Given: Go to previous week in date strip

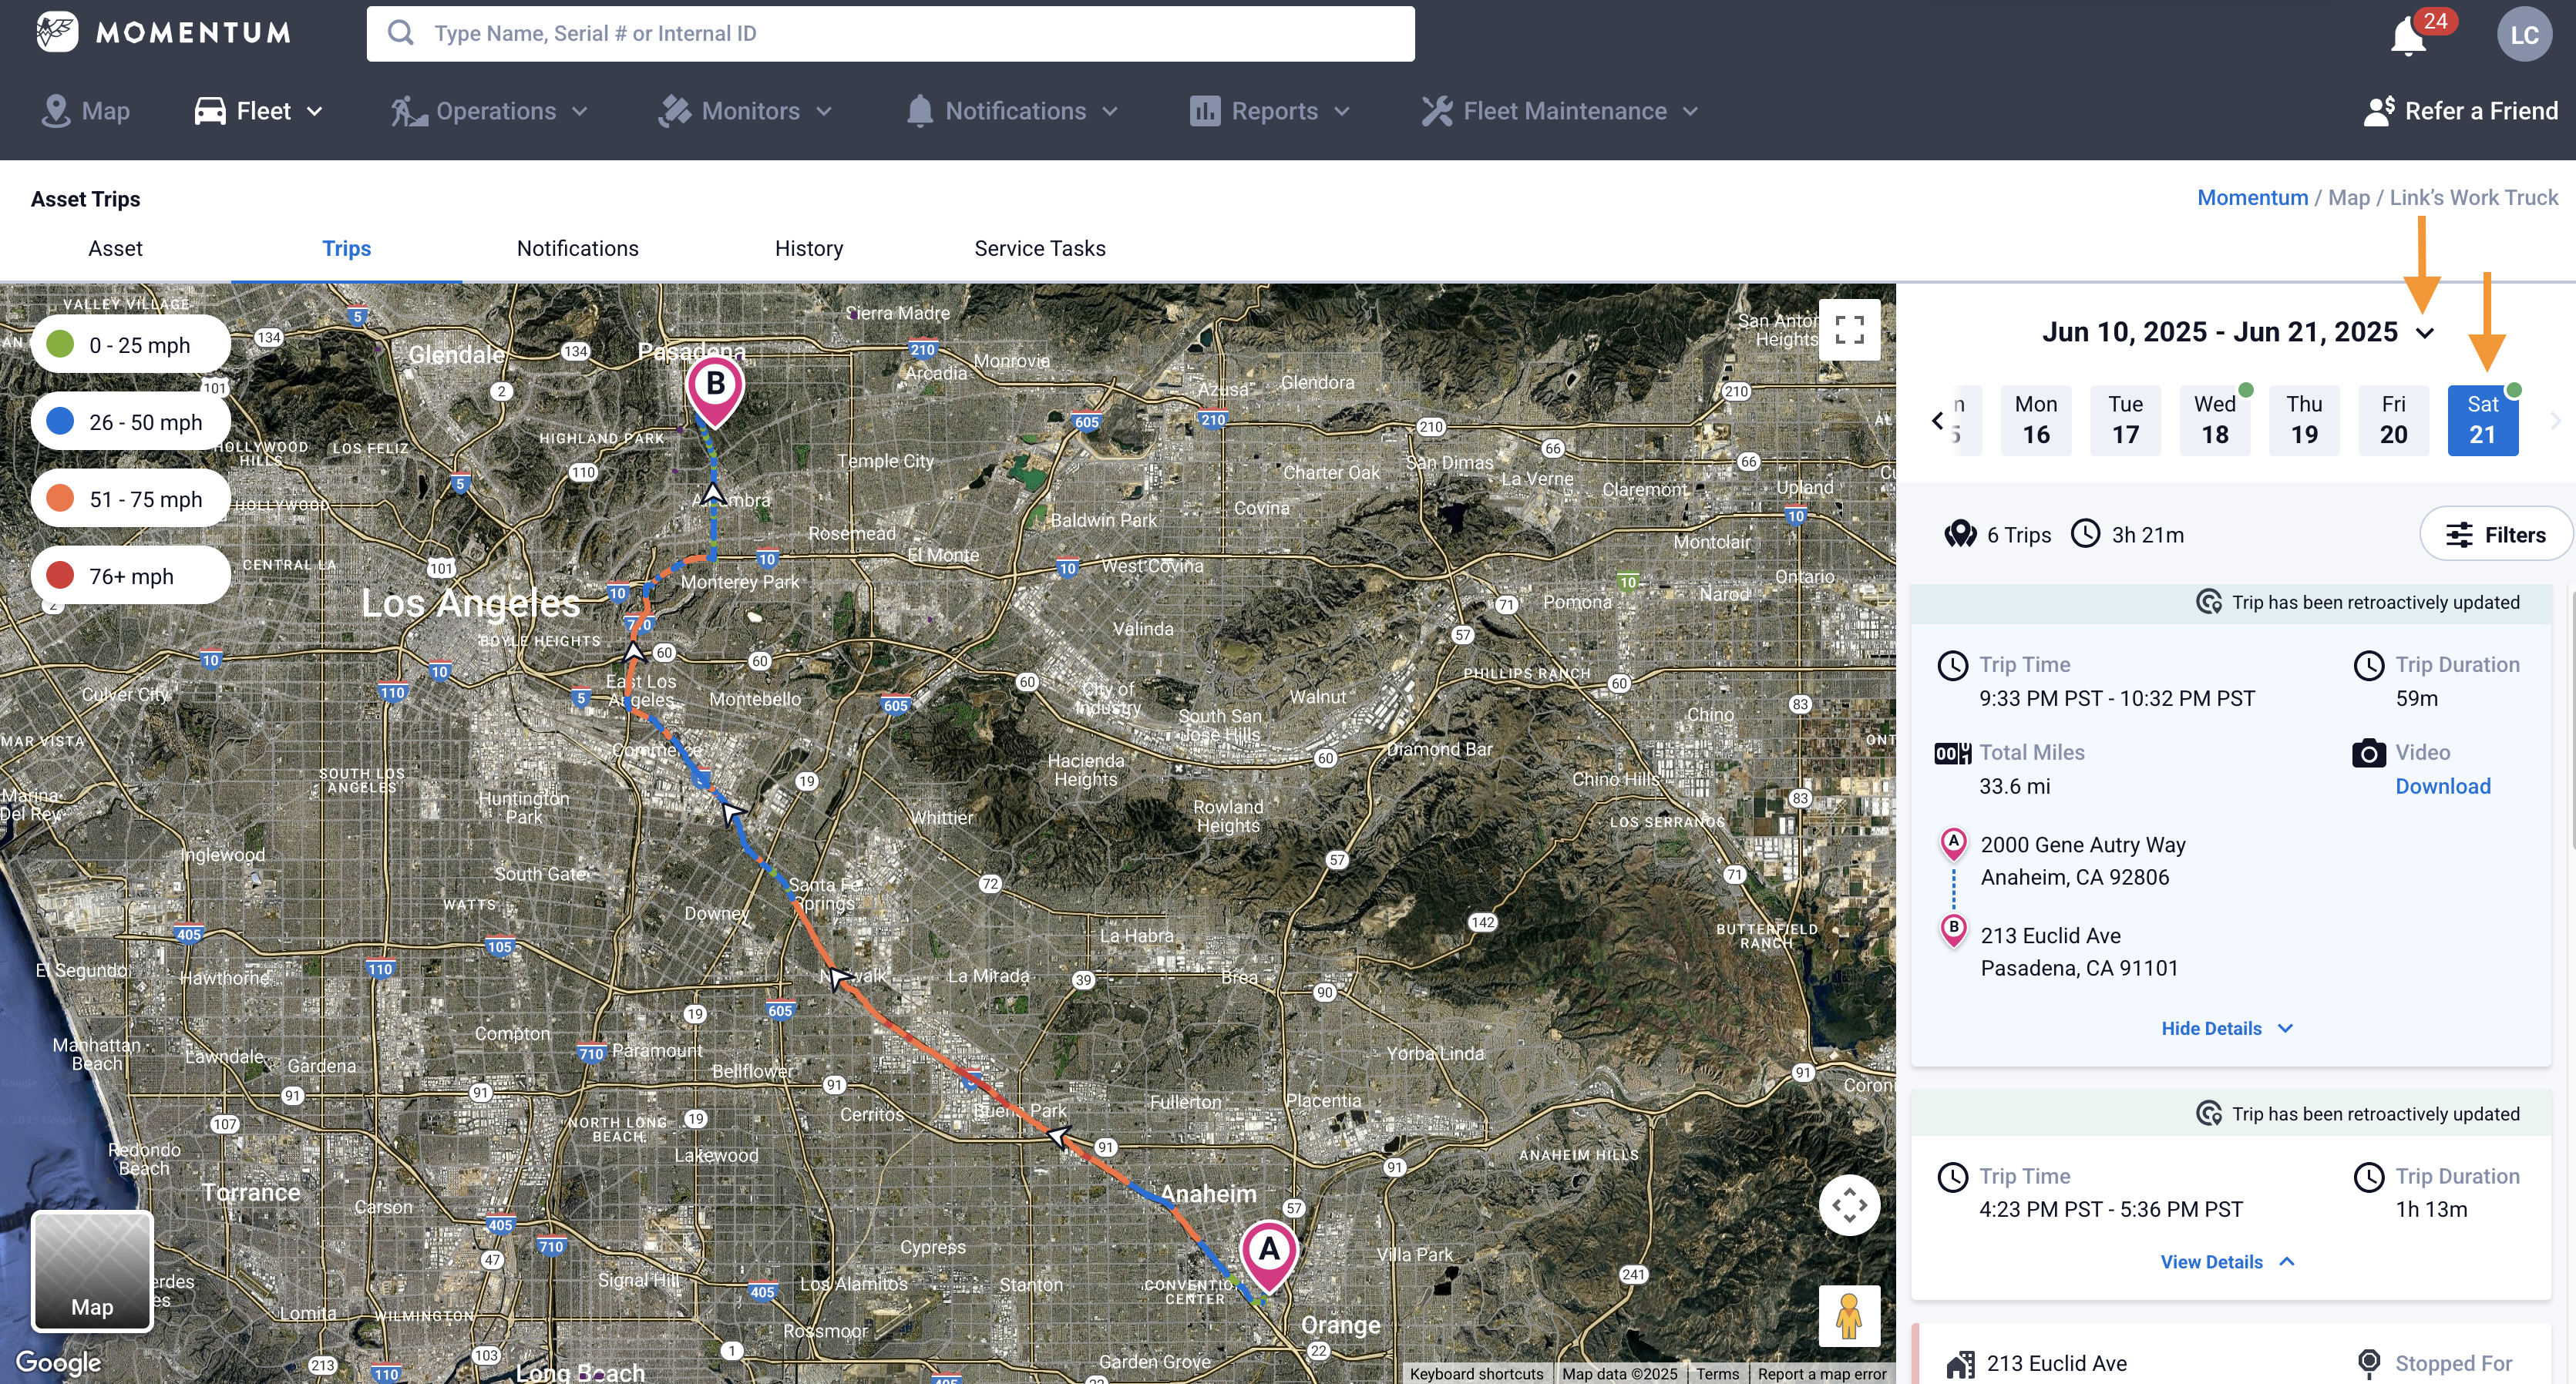Looking at the screenshot, I should (x=1938, y=420).
